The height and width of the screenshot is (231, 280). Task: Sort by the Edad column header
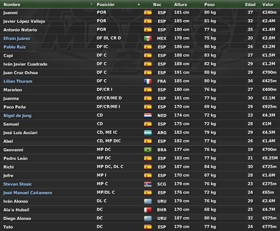pyautogui.click(x=250, y=4)
